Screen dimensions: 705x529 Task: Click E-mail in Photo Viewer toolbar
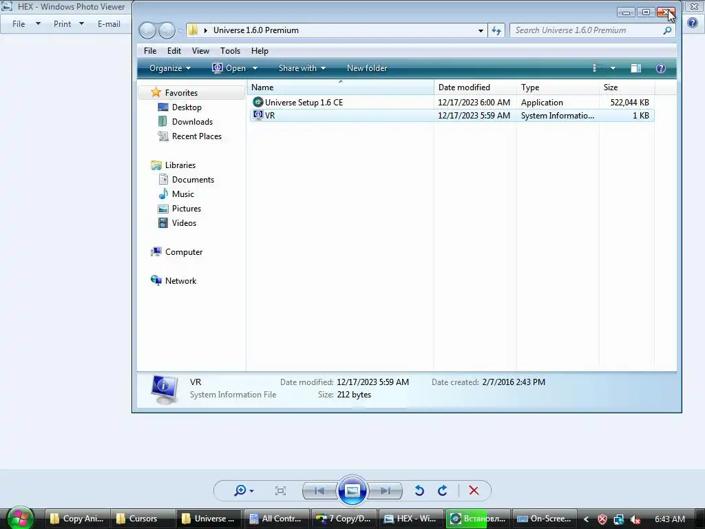tap(109, 24)
